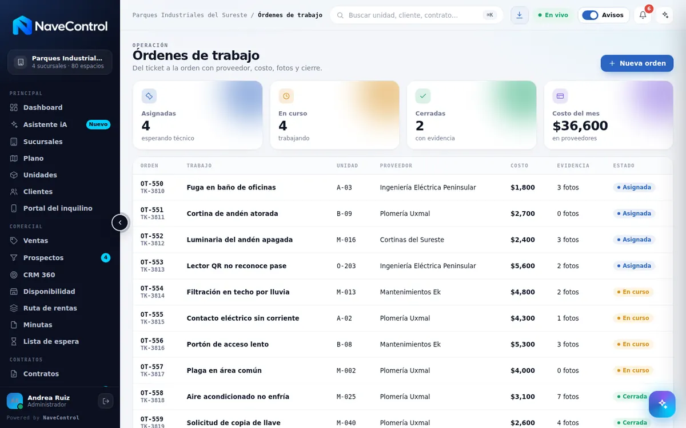Open Asistente iA in sidebar
Screen dimensions: 686x428
click(x=60, y=124)
